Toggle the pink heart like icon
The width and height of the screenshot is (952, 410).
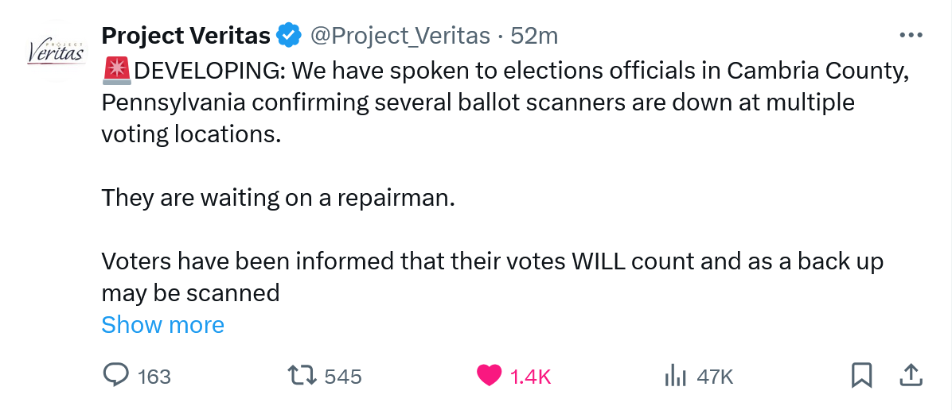(x=490, y=375)
